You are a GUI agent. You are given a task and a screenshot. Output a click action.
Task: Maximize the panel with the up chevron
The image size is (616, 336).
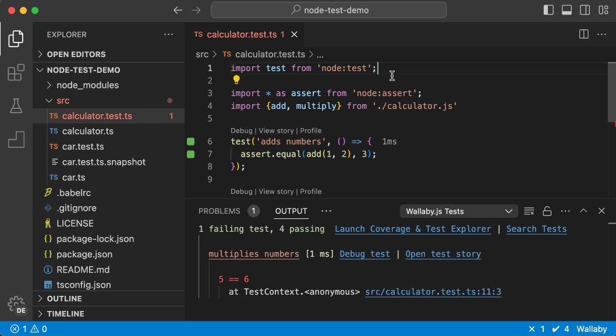click(583, 211)
